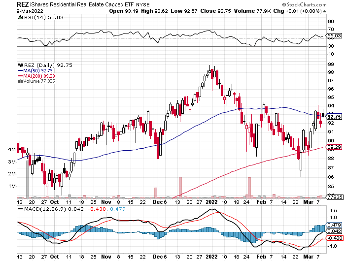This screenshot has height=261, width=345.
Task: Click the 9-Mar-2022 date
Action: [30, 11]
